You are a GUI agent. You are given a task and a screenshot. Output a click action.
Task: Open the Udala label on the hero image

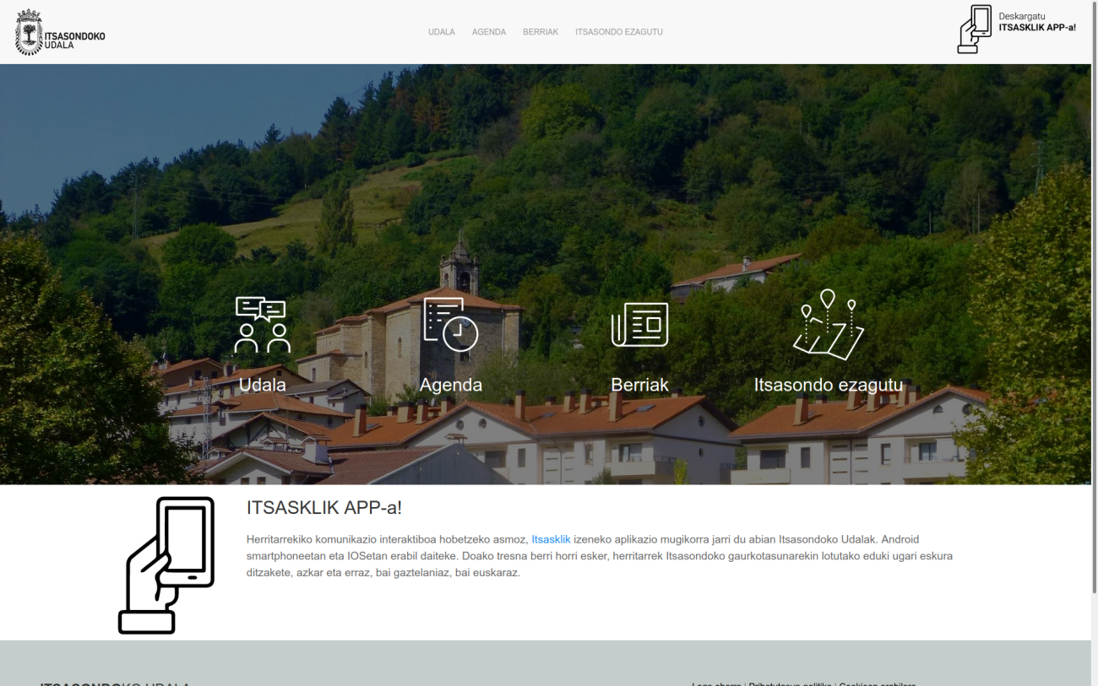point(262,385)
